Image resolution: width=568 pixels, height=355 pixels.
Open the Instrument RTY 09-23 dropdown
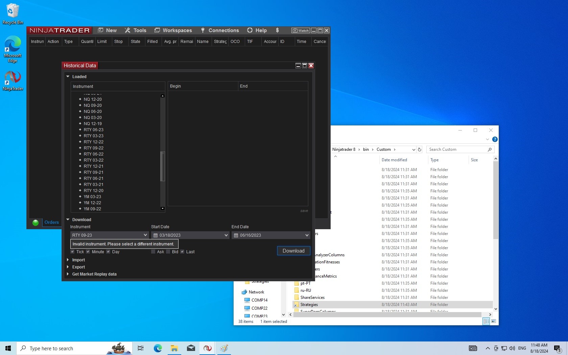click(x=145, y=235)
